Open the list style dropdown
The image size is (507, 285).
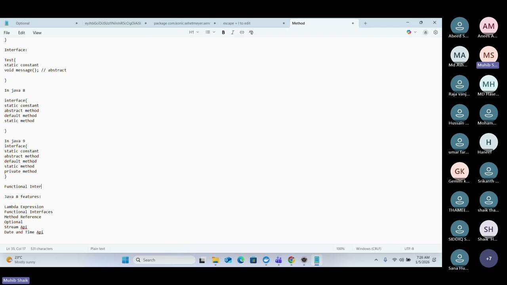210,32
